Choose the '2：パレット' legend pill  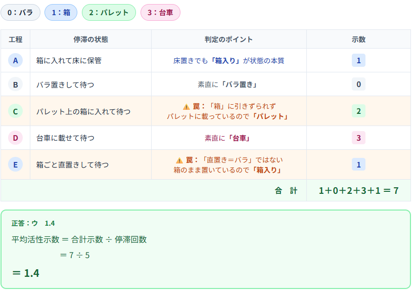109,13
